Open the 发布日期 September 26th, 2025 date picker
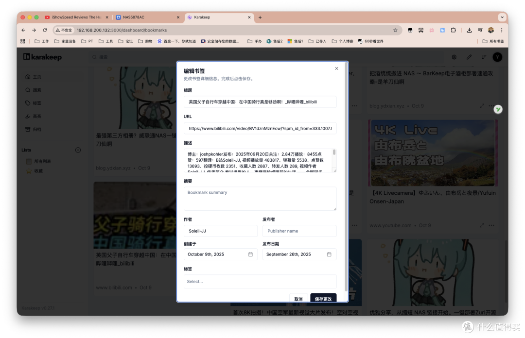The height and width of the screenshot is (338, 525). click(x=299, y=254)
